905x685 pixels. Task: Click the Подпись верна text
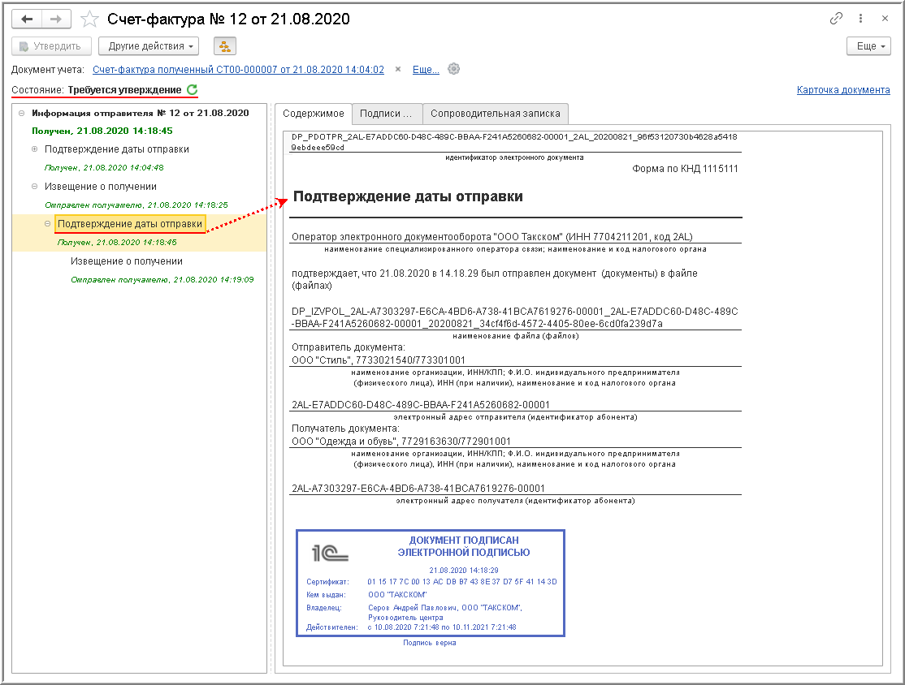point(430,643)
